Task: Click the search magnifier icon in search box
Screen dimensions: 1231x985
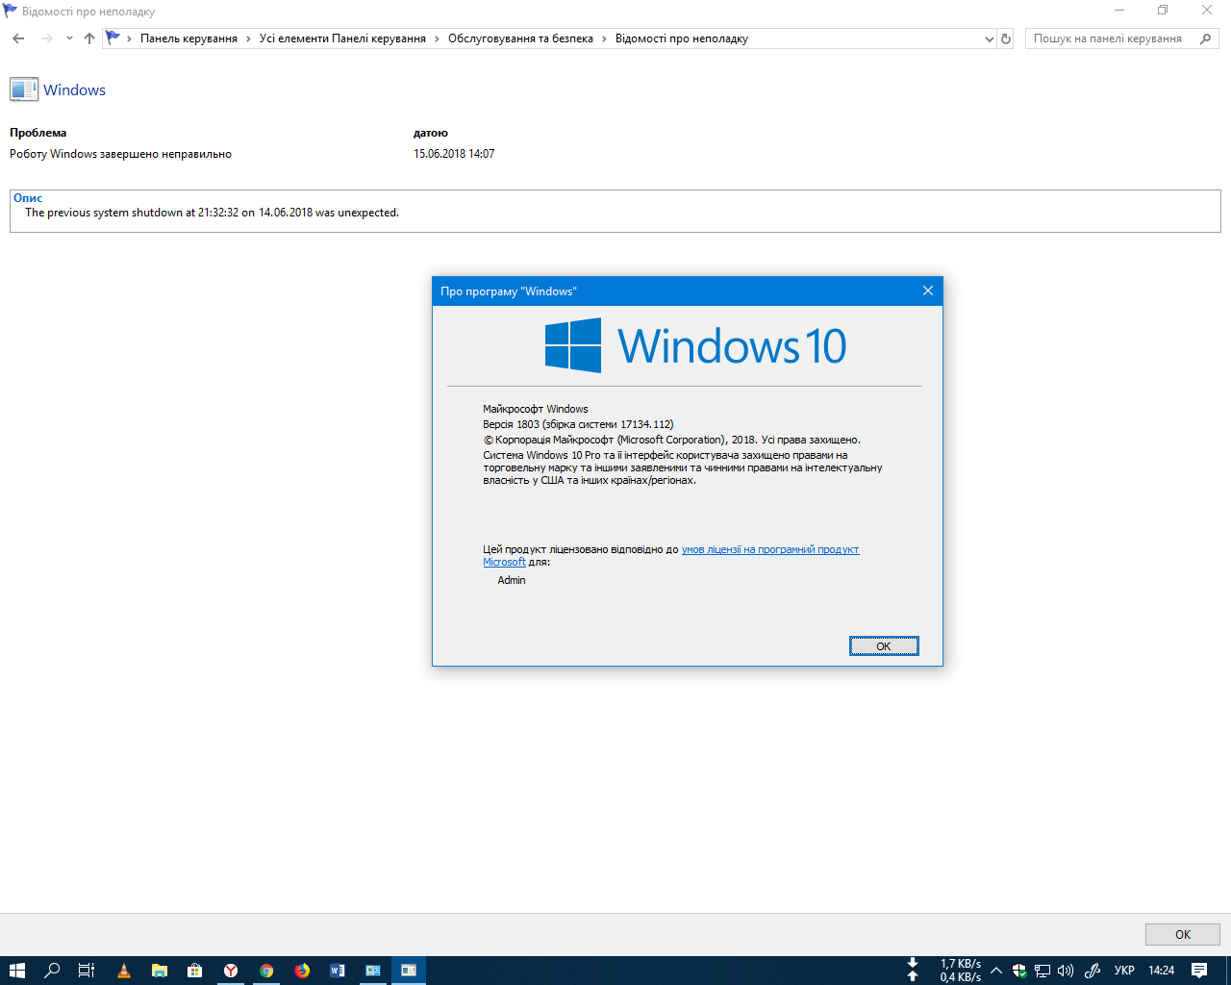Action: click(x=1206, y=38)
